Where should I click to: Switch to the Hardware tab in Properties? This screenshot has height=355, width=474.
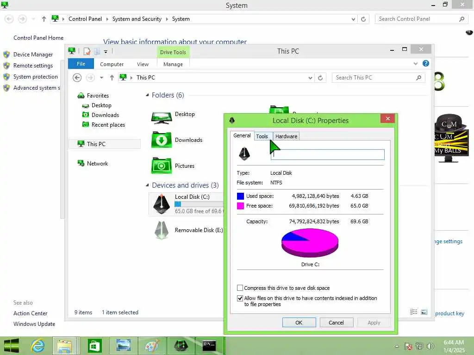click(x=286, y=136)
